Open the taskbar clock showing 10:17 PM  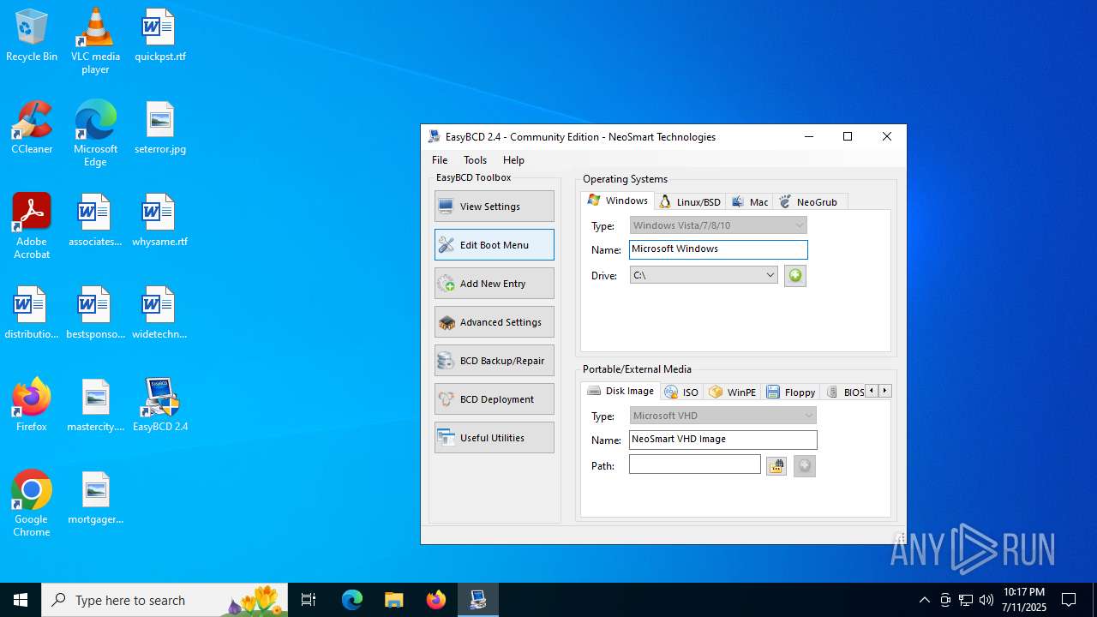[1024, 600]
